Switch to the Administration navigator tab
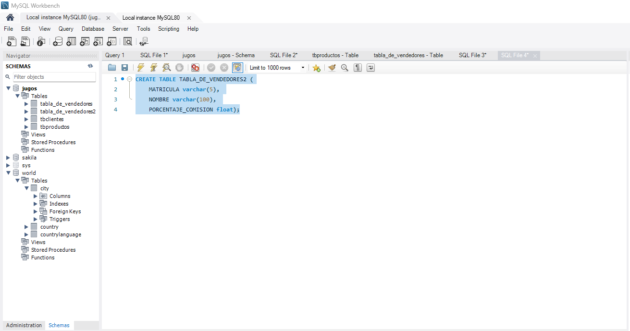The height and width of the screenshot is (331, 630). (24, 325)
